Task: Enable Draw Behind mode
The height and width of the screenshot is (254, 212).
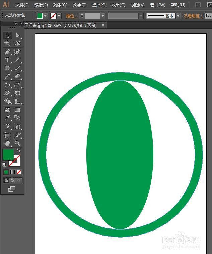Action: [x=12, y=180]
